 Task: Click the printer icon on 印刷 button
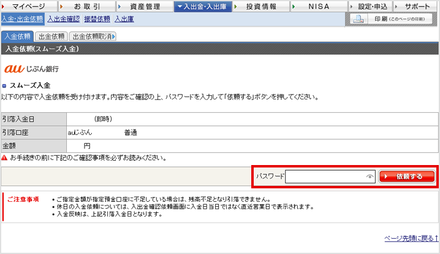(360, 20)
